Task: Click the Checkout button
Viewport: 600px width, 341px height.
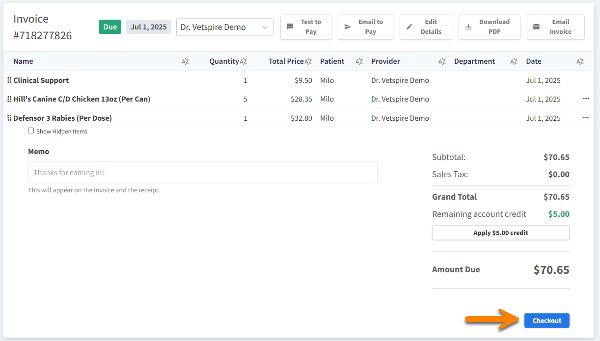Action: 546,320
